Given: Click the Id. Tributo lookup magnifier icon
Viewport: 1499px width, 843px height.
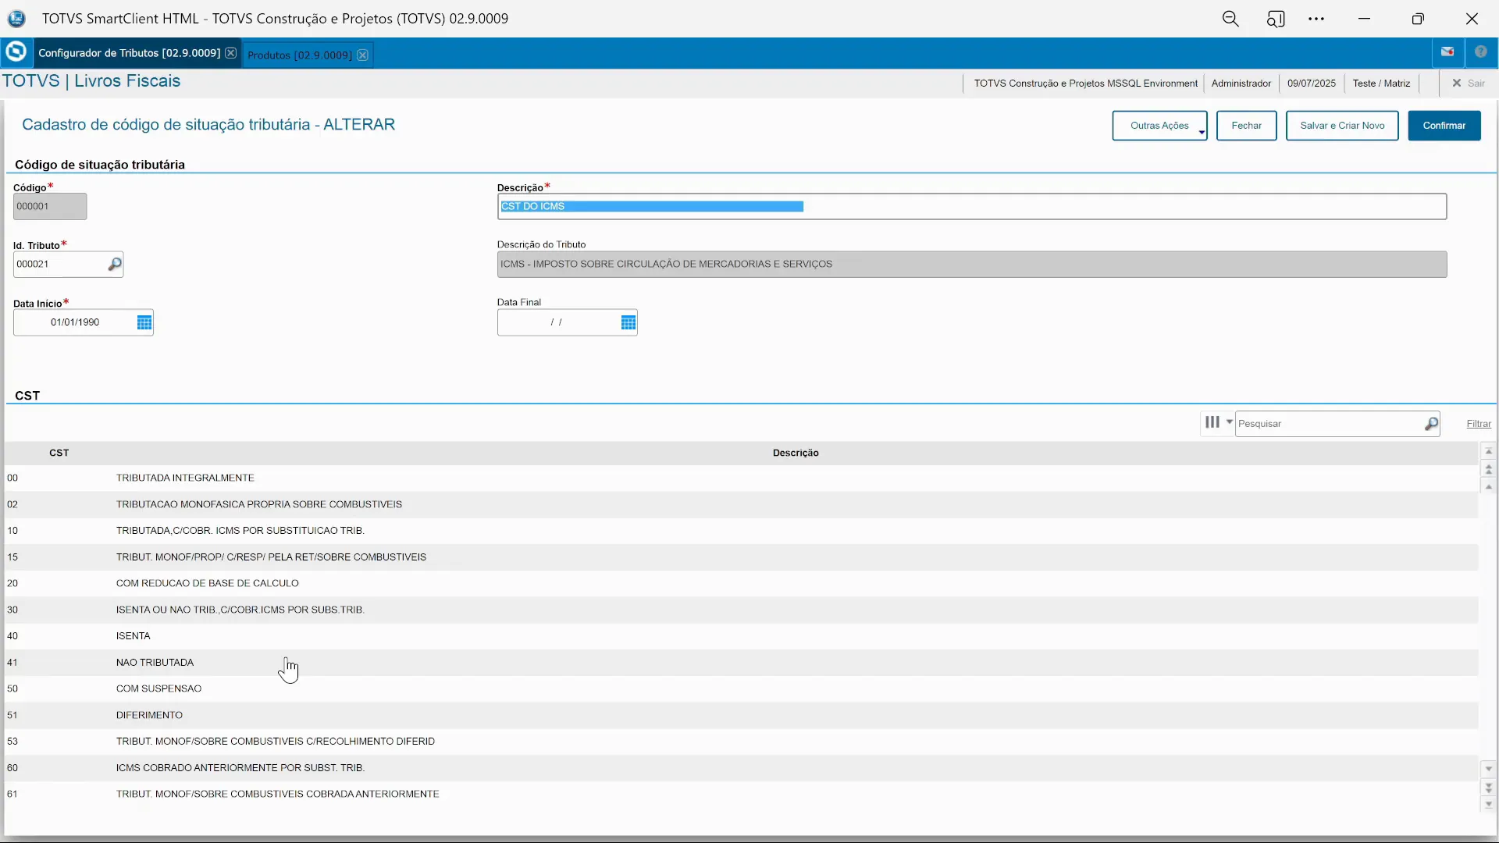Looking at the screenshot, I should coord(114,265).
